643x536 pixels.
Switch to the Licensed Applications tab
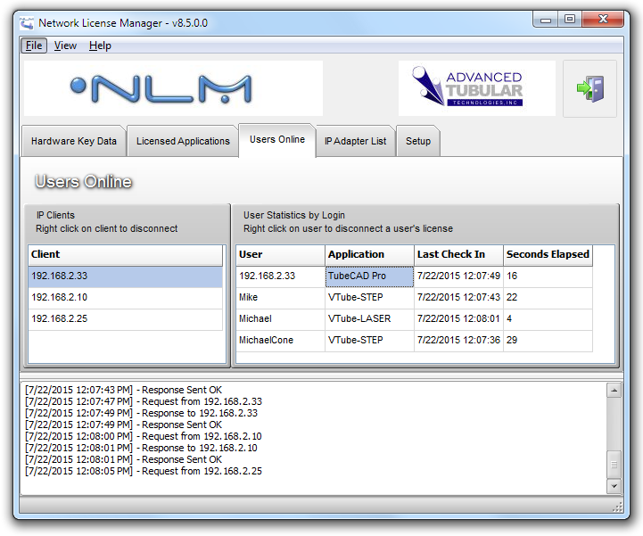(183, 141)
